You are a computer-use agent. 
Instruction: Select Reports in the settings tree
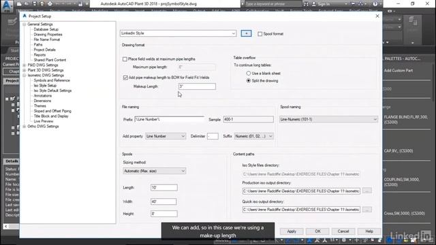[x=40, y=54]
